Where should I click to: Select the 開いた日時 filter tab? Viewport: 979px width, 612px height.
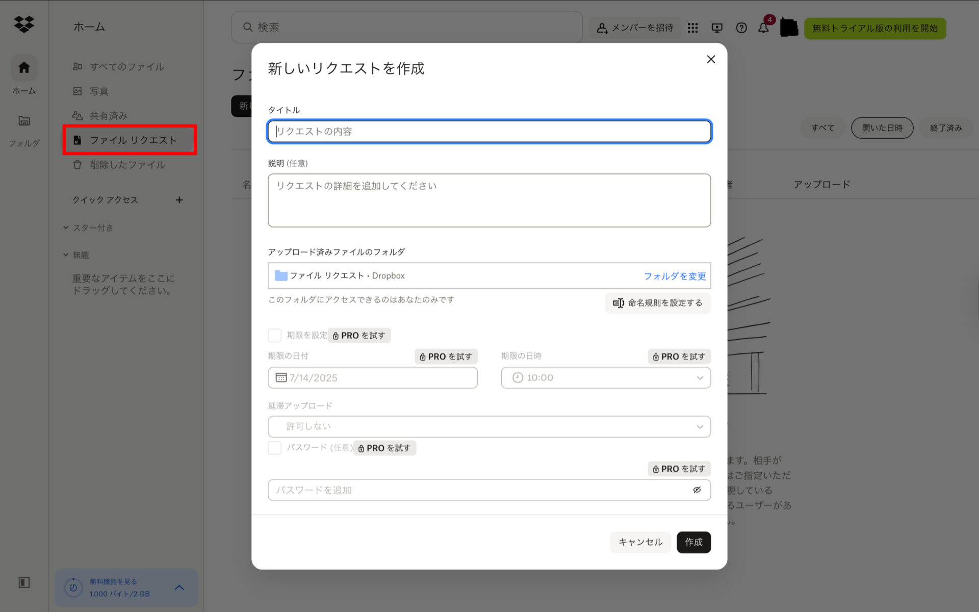tap(882, 128)
